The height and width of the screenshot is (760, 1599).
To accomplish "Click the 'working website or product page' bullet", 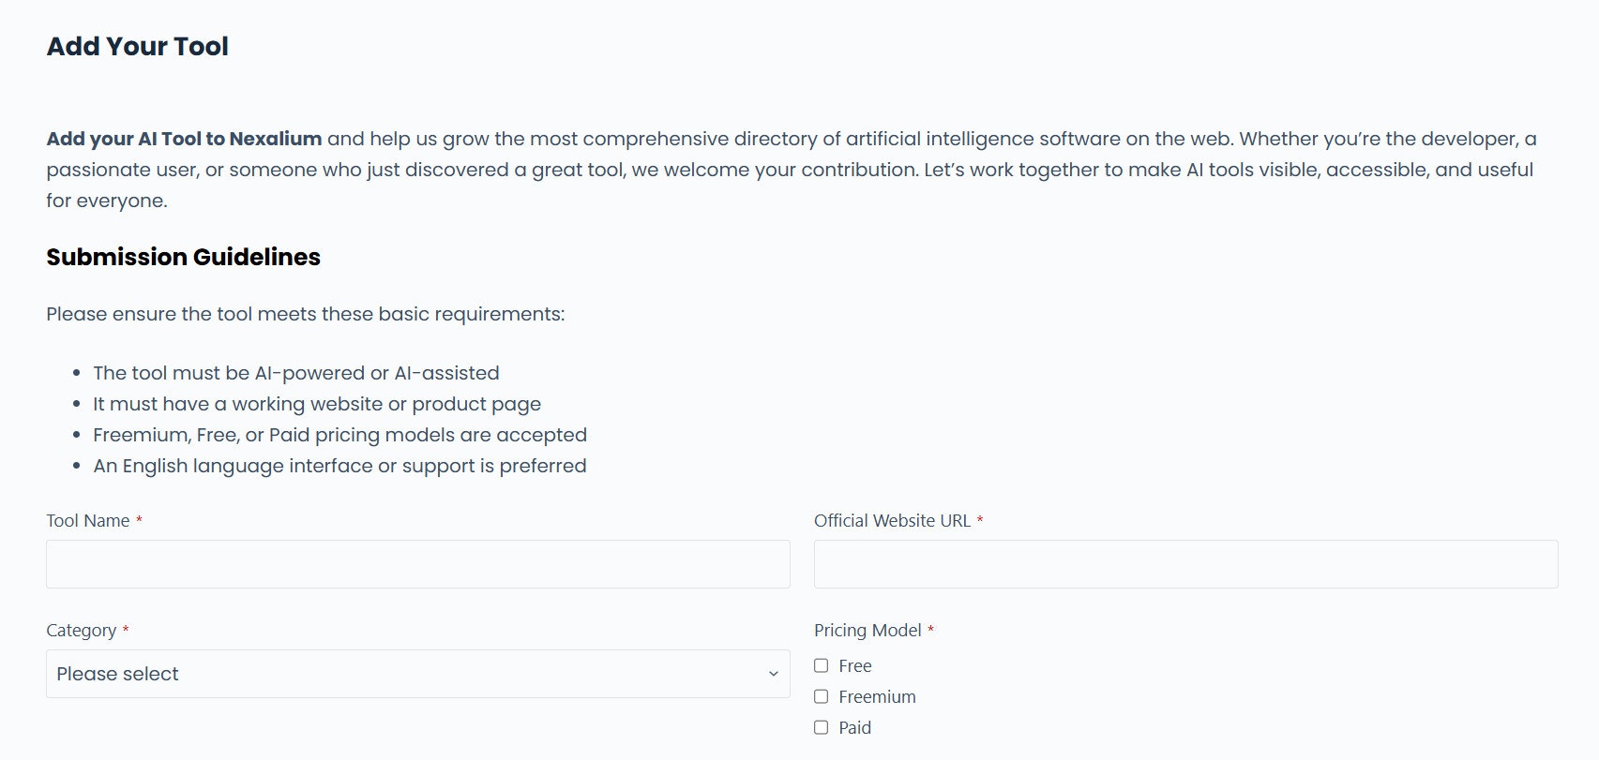I will (316, 404).
